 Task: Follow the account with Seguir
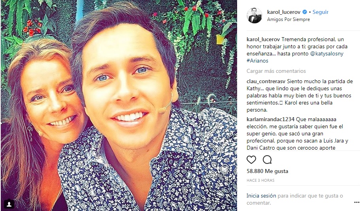coord(320,12)
